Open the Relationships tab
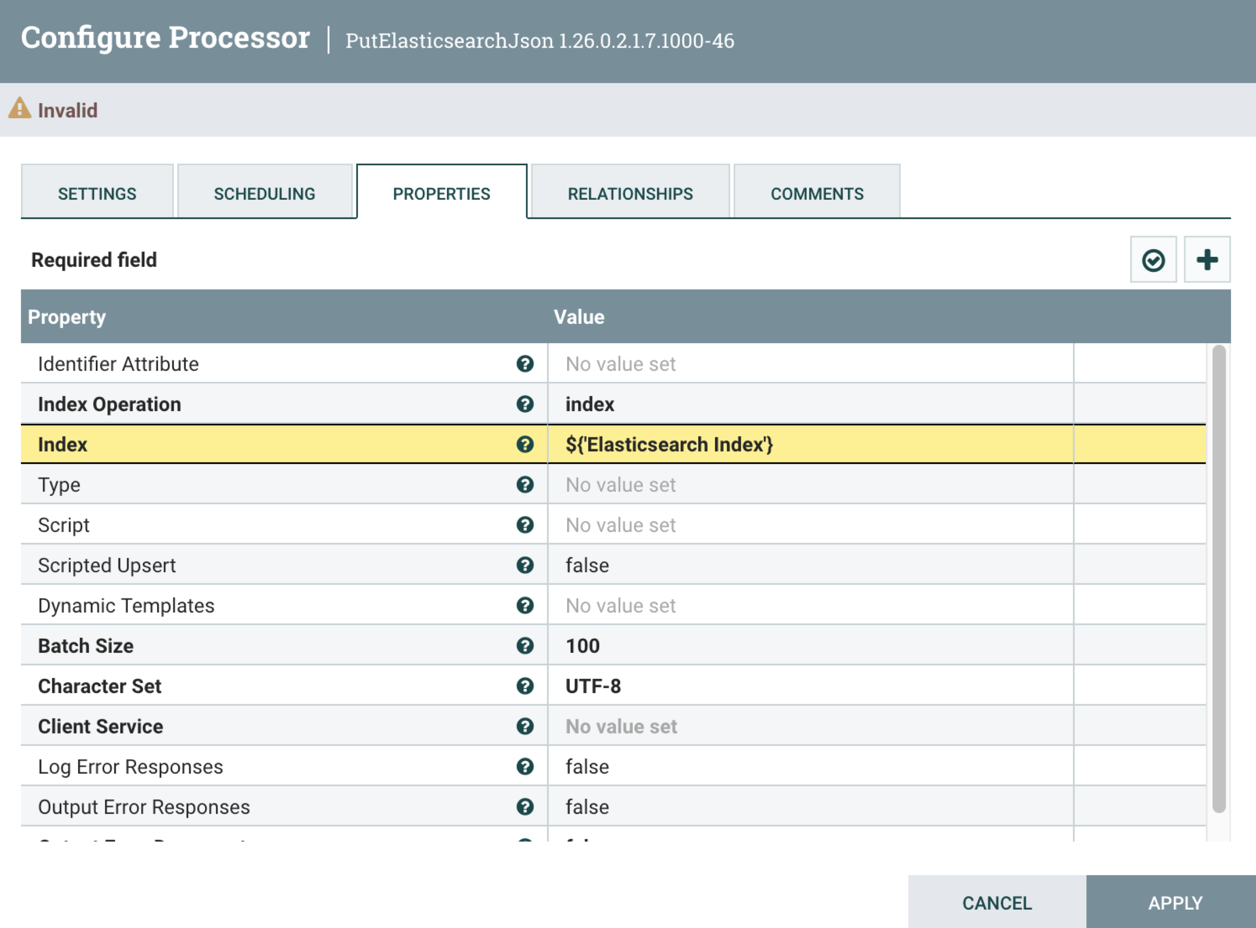Screen dimensions: 1256x928 pos(630,194)
